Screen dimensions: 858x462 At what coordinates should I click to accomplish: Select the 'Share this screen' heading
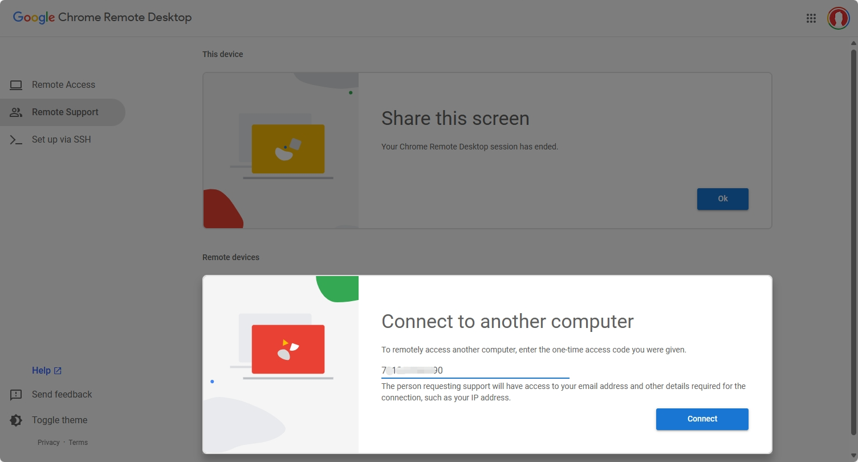(x=456, y=119)
